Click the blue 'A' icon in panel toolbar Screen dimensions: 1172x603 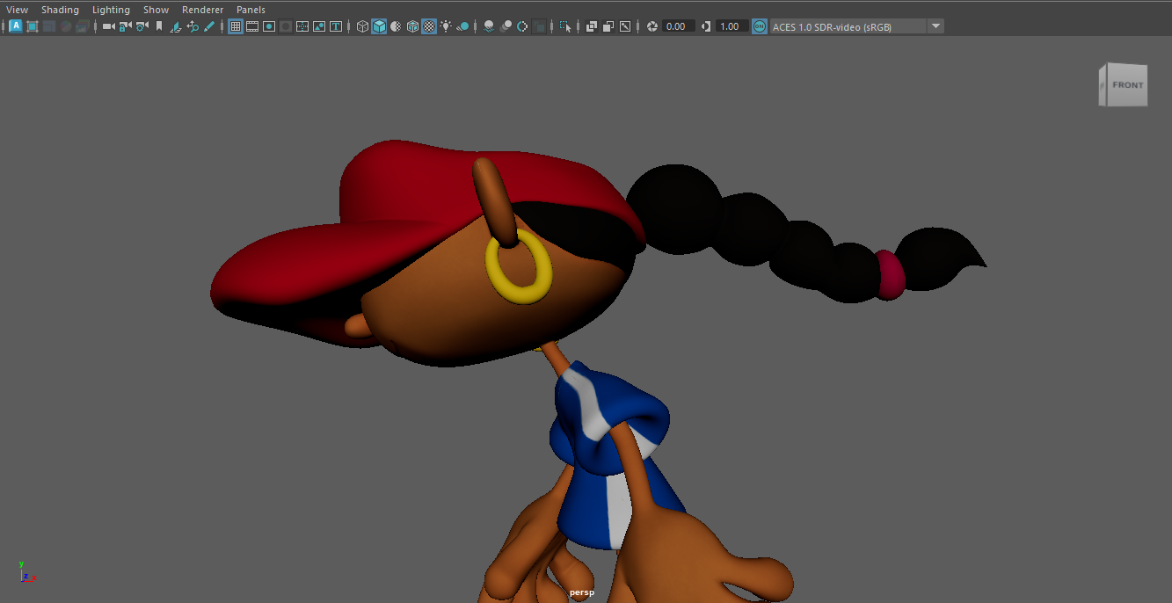16,26
